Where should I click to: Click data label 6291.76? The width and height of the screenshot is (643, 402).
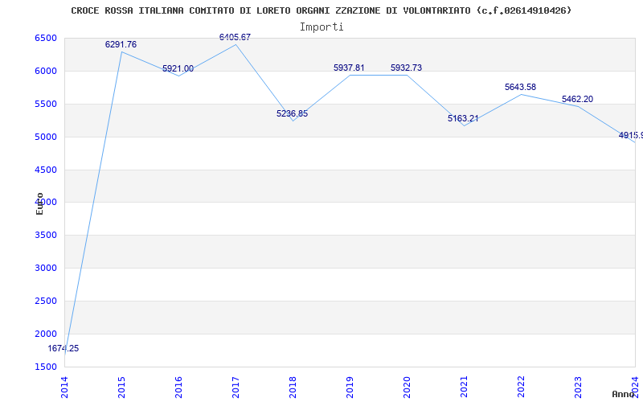point(121,45)
